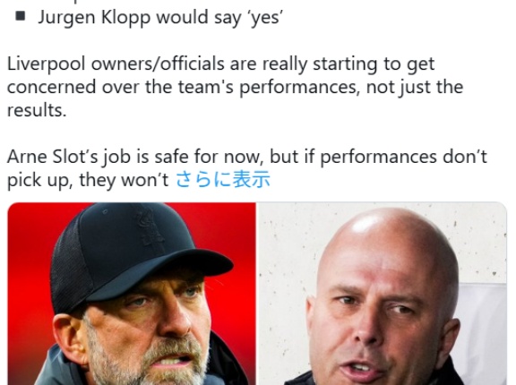
Task: Click the quoted word 'yes' in the bullet line
Action: [x=265, y=18]
